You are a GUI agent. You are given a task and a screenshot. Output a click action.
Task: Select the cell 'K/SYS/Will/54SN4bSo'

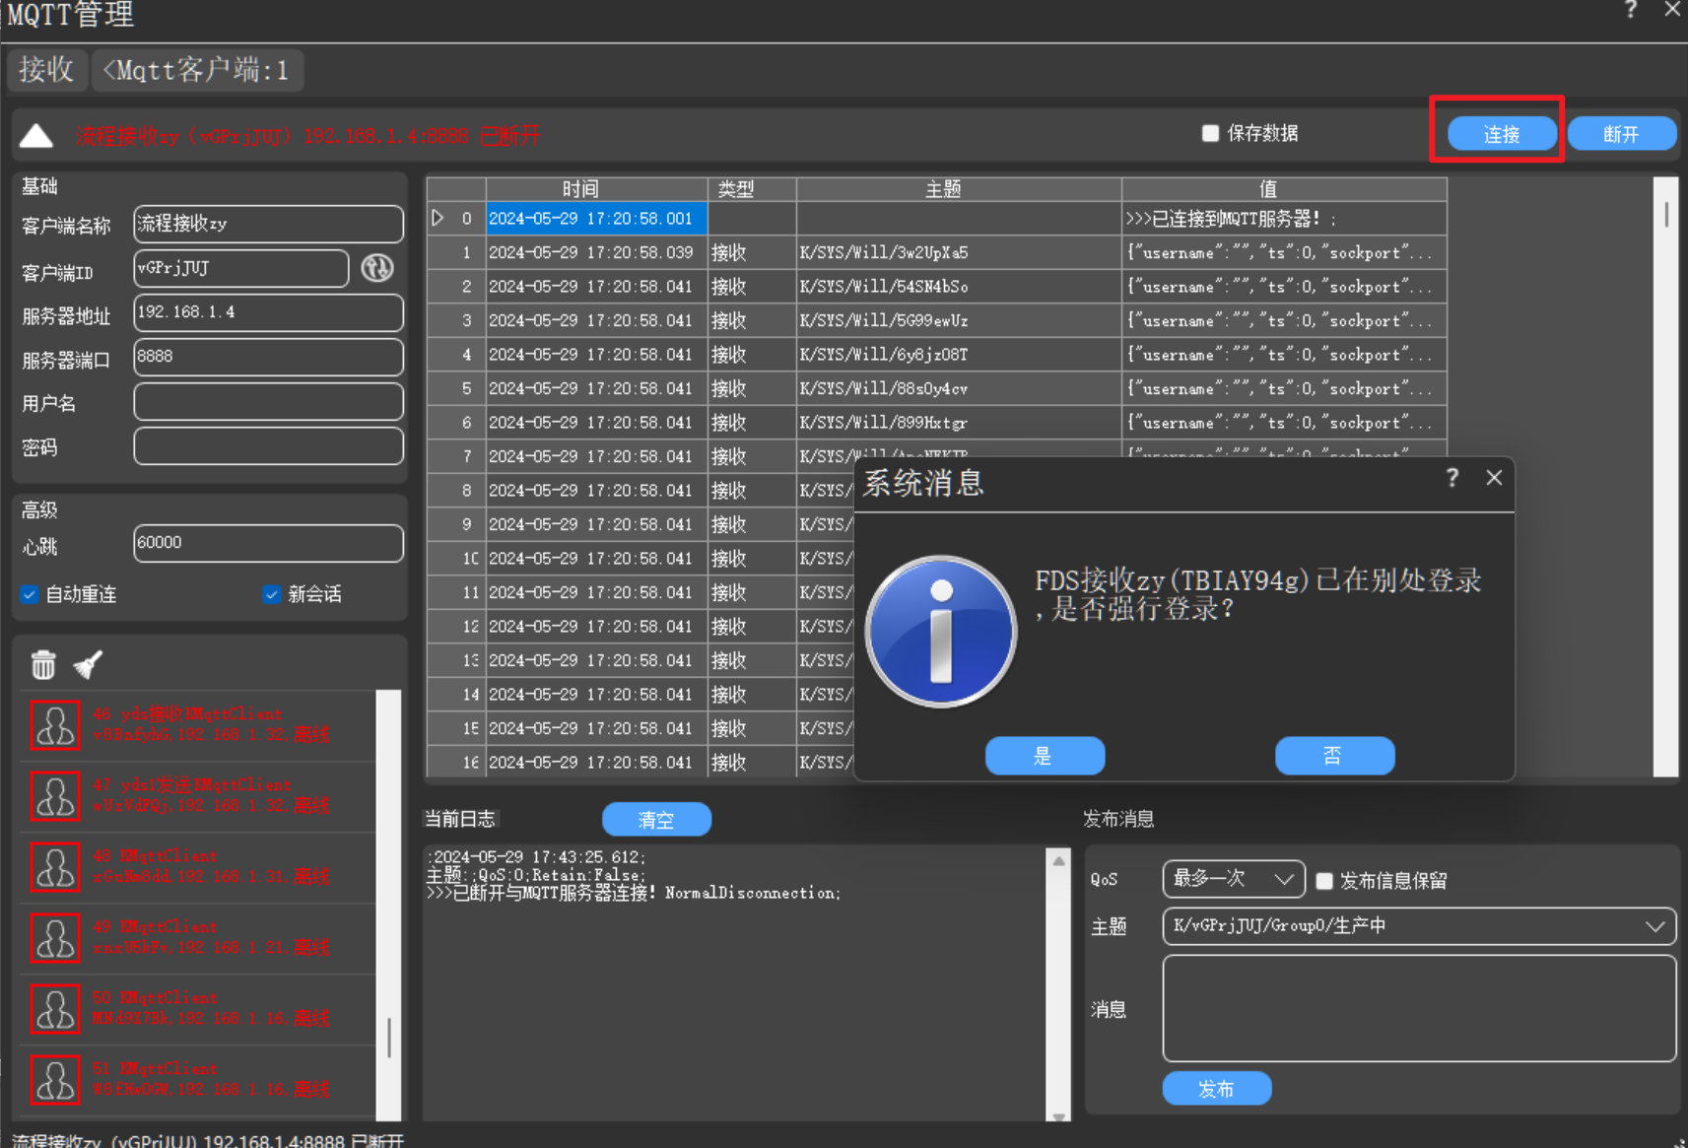[x=959, y=287]
